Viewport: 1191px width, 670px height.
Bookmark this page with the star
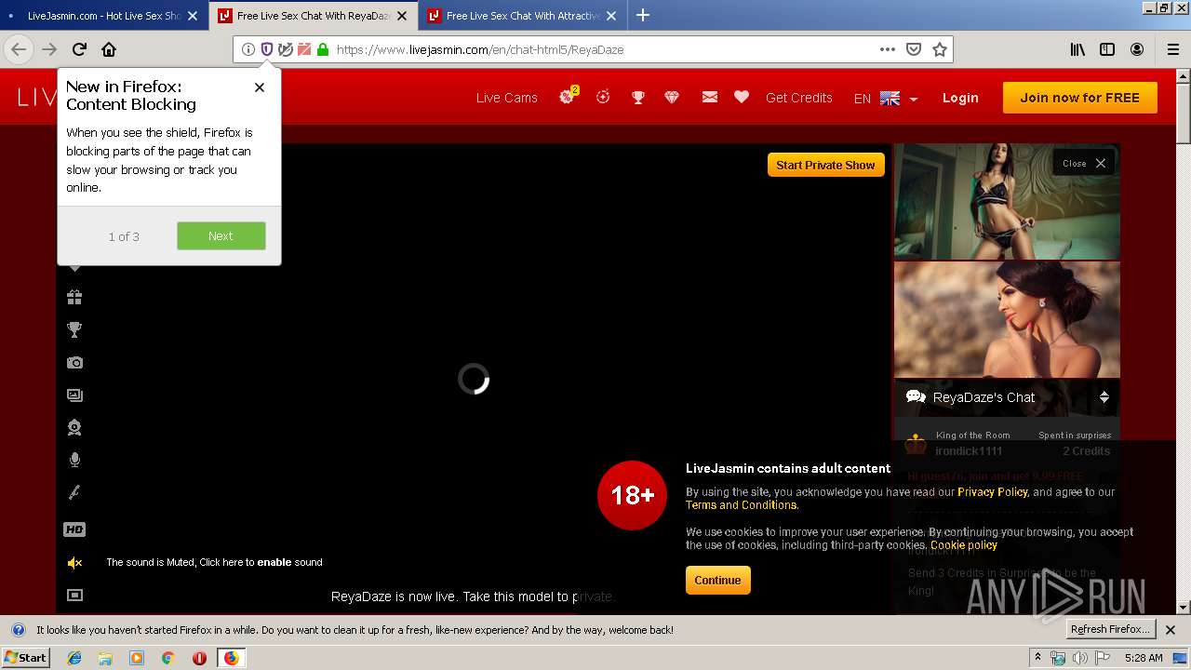[x=940, y=49]
